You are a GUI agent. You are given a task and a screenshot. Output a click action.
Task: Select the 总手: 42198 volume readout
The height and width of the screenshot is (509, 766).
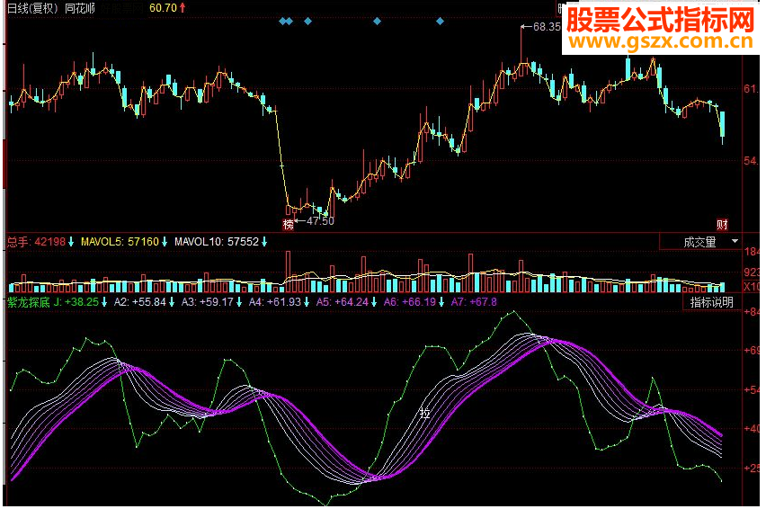click(x=36, y=242)
